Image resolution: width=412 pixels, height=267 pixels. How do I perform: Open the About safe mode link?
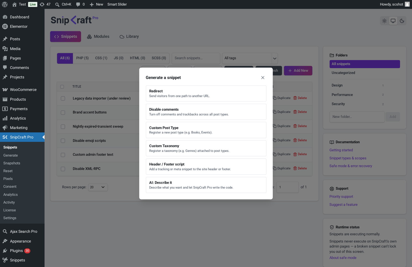[343, 258]
